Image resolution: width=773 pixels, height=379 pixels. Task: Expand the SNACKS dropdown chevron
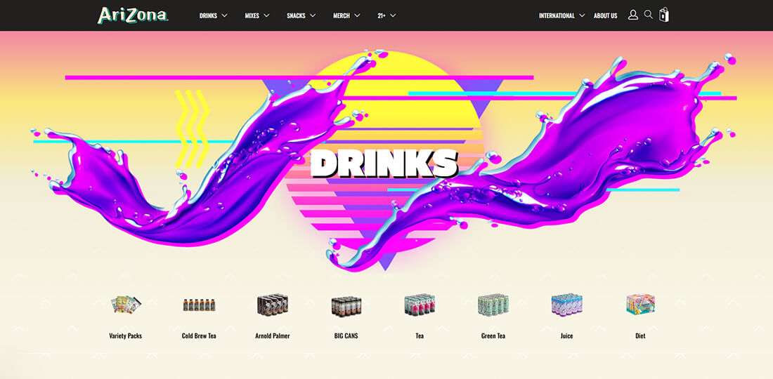[313, 15]
